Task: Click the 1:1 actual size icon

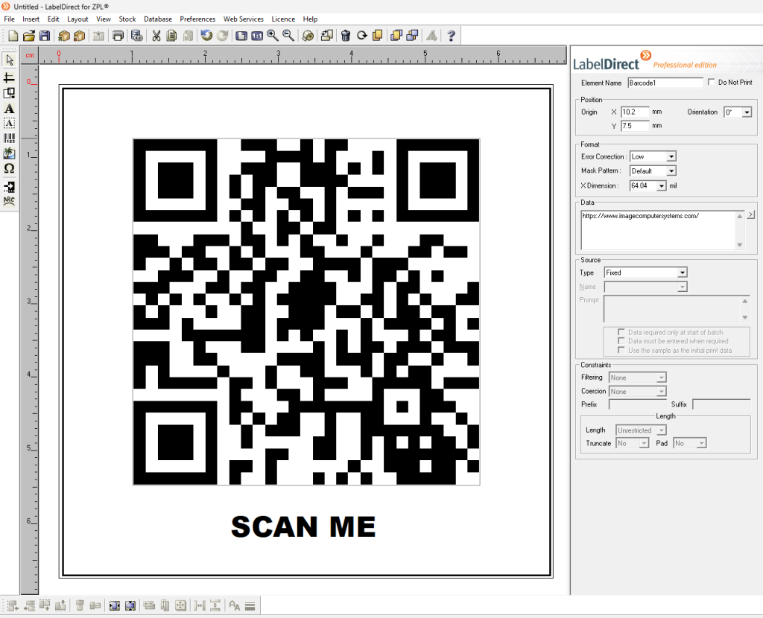Action: (x=257, y=36)
